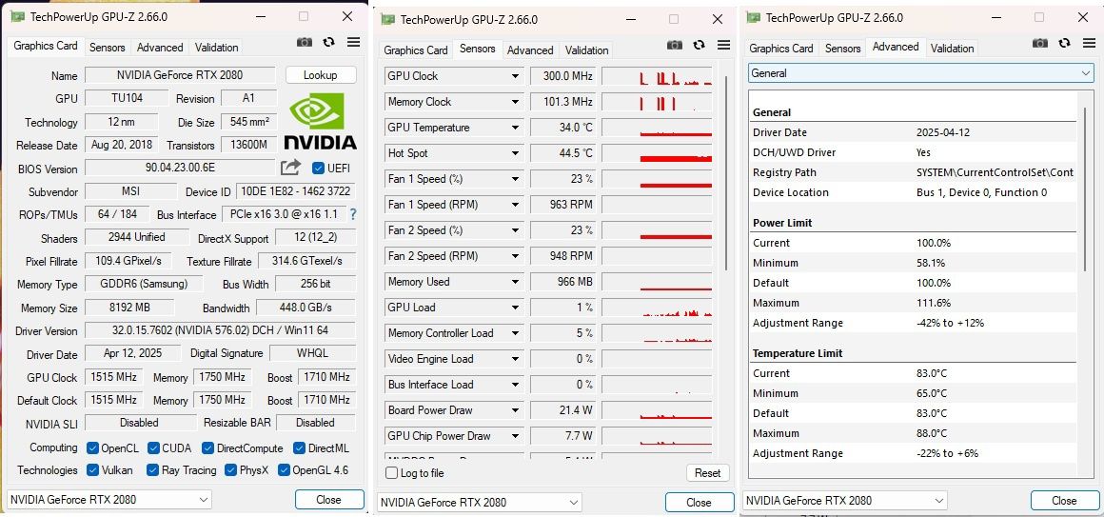The height and width of the screenshot is (517, 1104).
Task: Toggle the CUDA checkbox
Action: click(x=153, y=448)
